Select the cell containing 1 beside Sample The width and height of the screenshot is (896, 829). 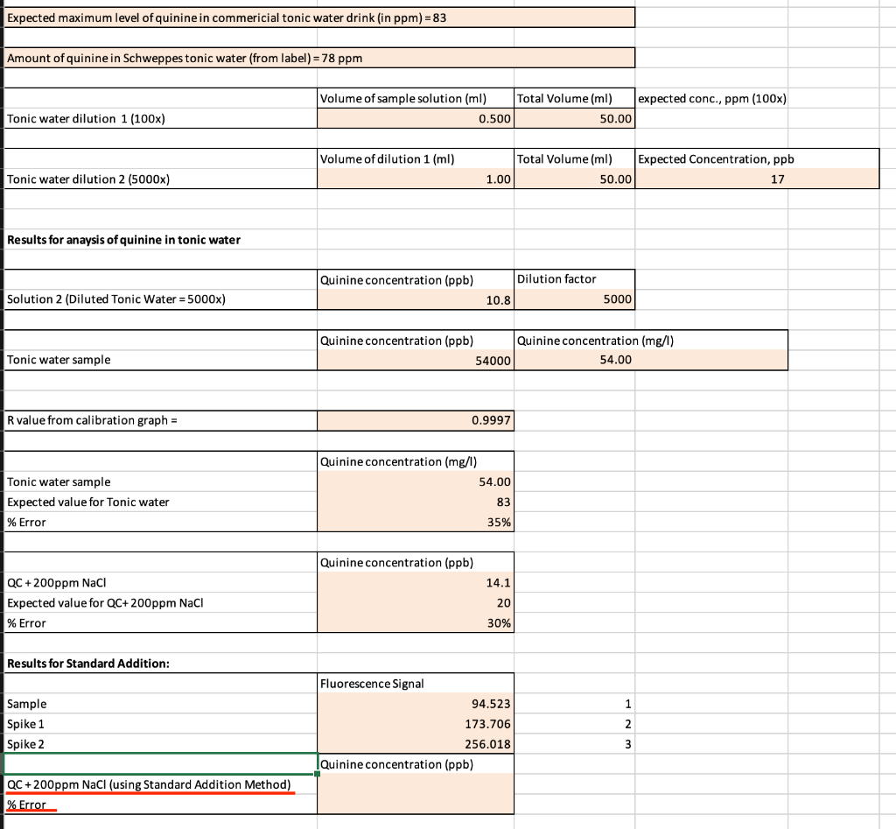click(574, 704)
